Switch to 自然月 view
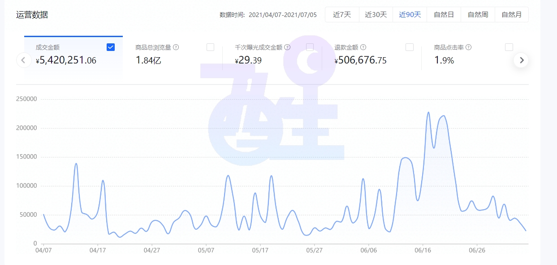The height and width of the screenshot is (265, 557). click(512, 14)
